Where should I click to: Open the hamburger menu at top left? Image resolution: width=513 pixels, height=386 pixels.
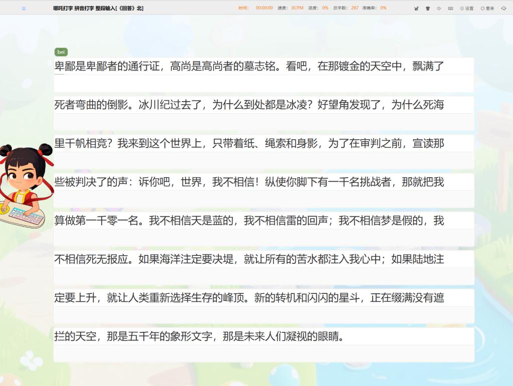[24, 8]
